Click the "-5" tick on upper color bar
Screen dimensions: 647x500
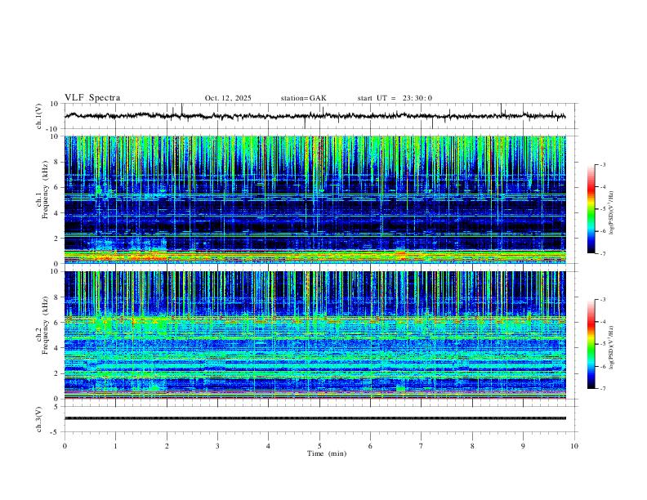tap(602, 209)
